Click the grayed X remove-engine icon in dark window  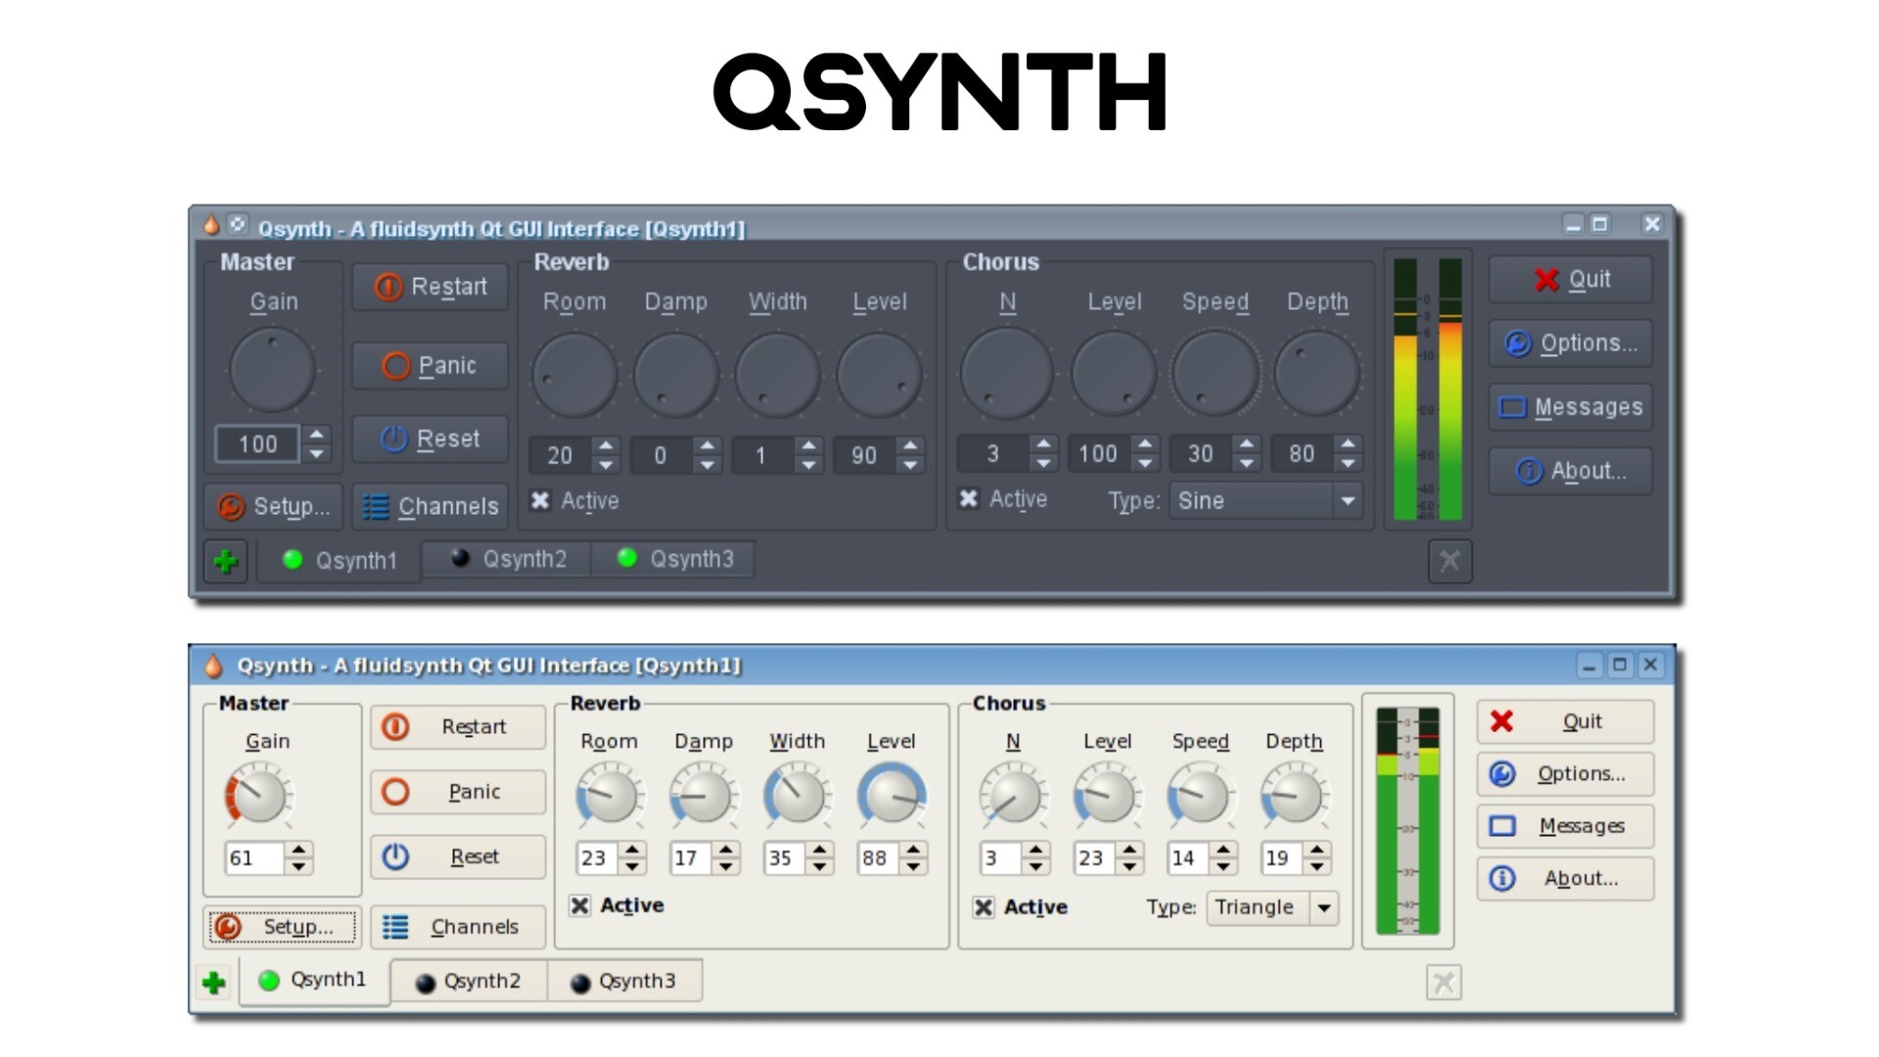[1449, 561]
